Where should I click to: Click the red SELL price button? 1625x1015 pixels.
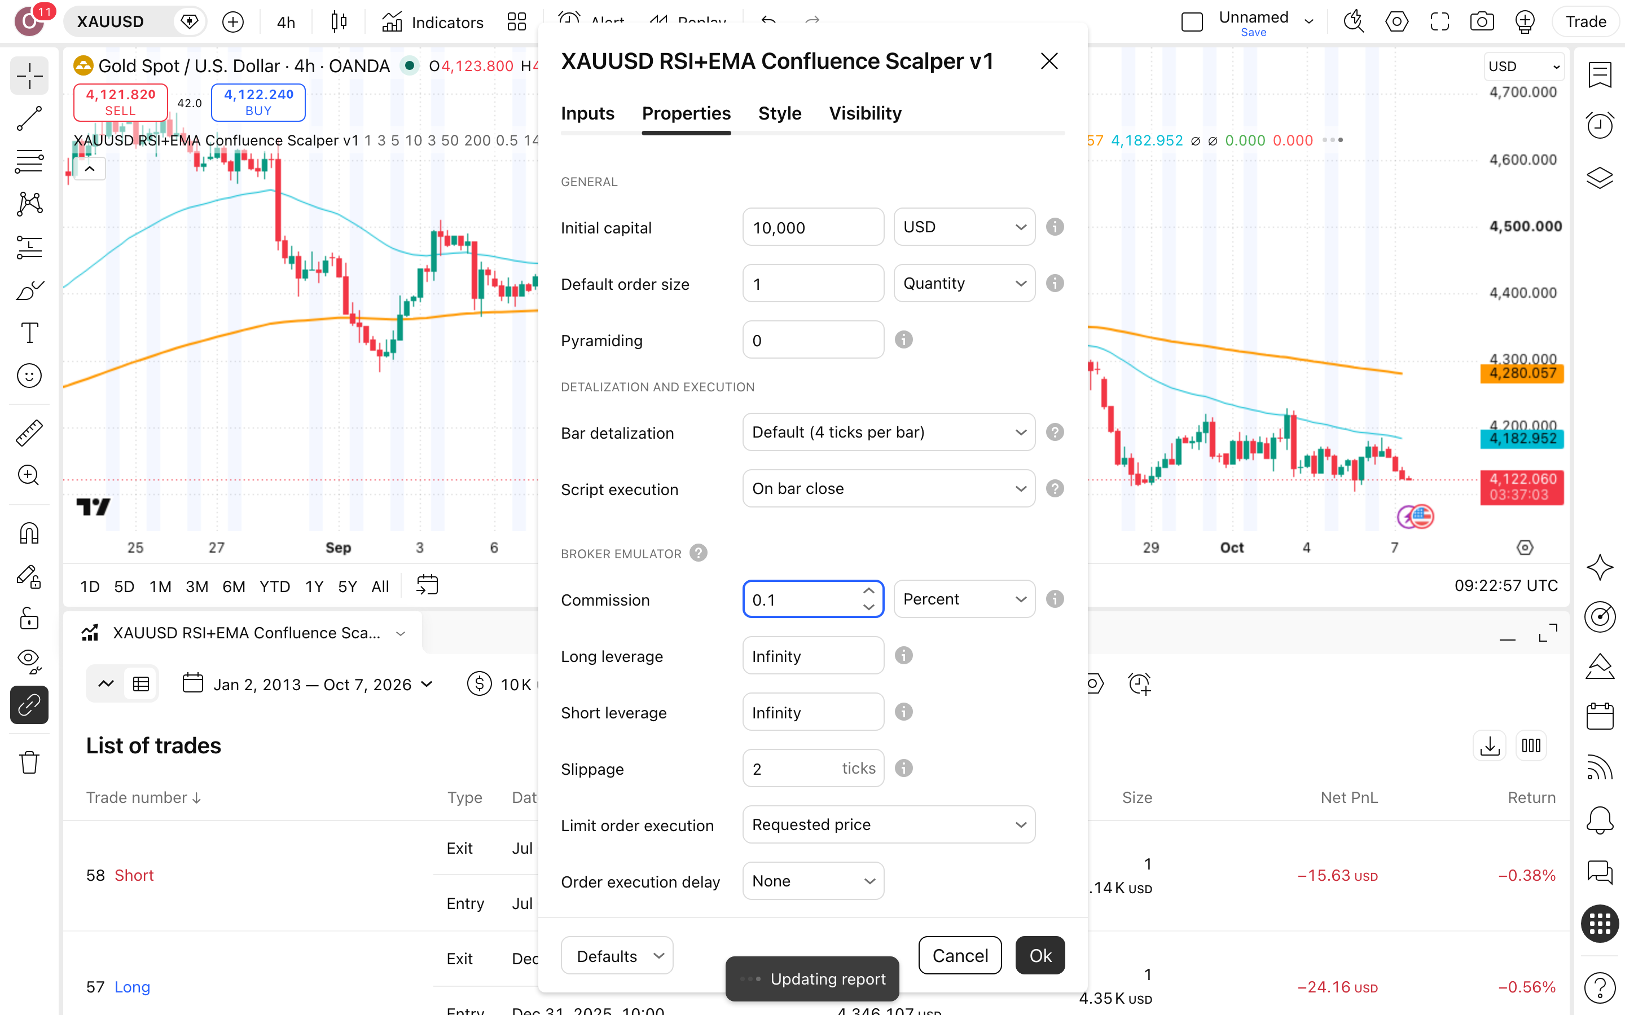pyautogui.click(x=120, y=102)
